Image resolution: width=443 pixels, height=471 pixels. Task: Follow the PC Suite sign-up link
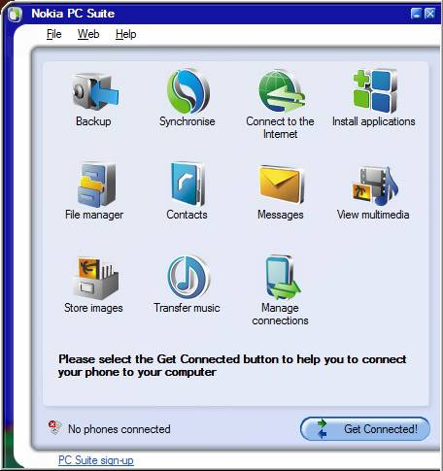point(96,460)
